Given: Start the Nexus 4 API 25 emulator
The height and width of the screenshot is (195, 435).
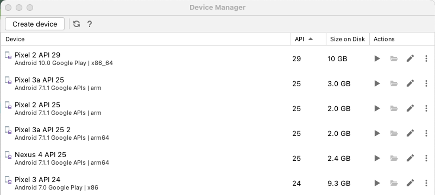Looking at the screenshot, I should pos(377,158).
